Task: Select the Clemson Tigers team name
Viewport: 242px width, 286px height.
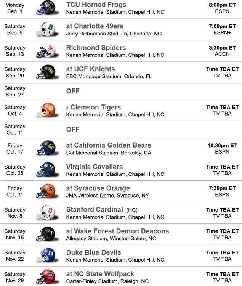Action: click(96, 107)
